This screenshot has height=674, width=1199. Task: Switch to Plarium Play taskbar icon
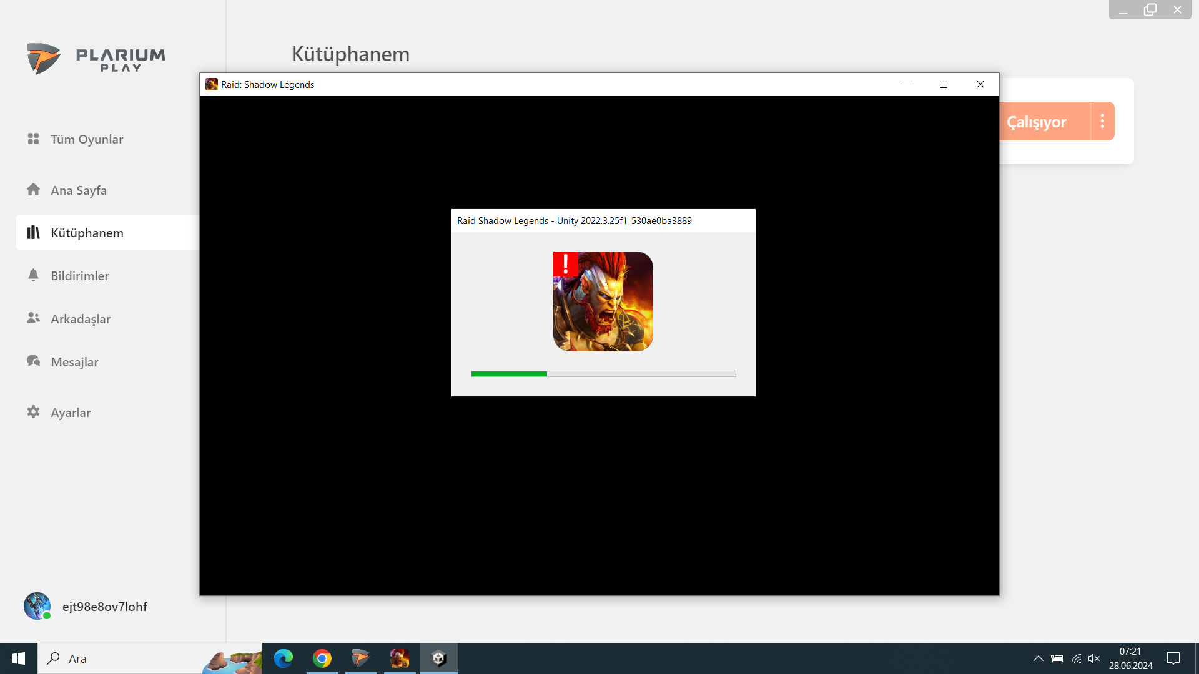tap(361, 658)
